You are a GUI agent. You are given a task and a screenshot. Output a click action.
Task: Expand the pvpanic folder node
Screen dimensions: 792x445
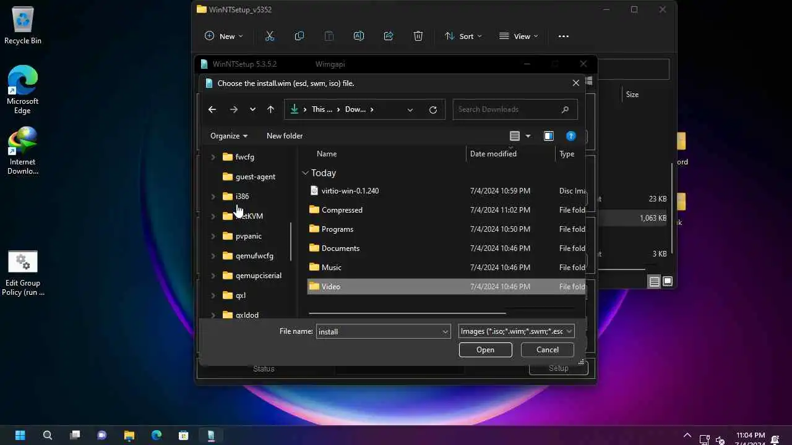pos(213,236)
